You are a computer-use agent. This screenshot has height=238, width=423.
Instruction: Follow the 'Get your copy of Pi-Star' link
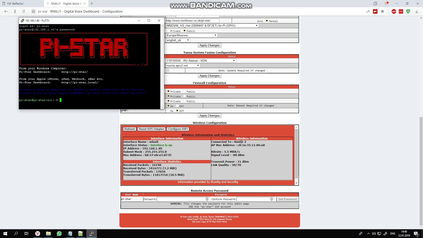(210, 221)
